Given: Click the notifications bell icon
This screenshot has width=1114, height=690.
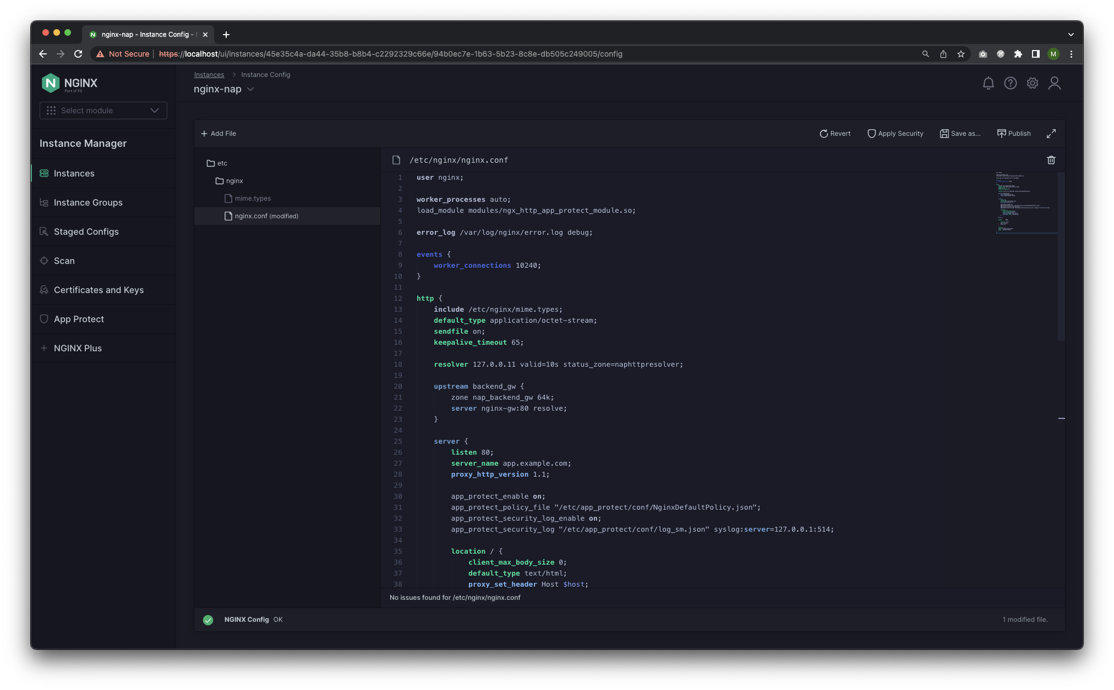Looking at the screenshot, I should (x=988, y=83).
